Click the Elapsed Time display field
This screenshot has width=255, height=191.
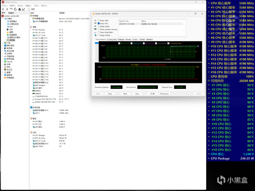pos(179,87)
